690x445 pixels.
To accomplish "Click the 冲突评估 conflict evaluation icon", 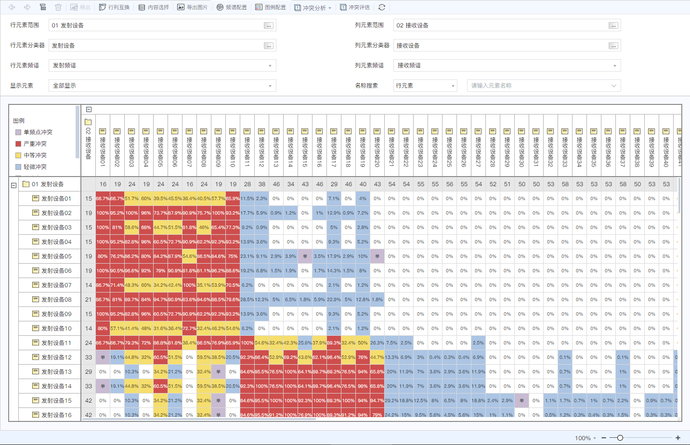I will pyautogui.click(x=343, y=7).
